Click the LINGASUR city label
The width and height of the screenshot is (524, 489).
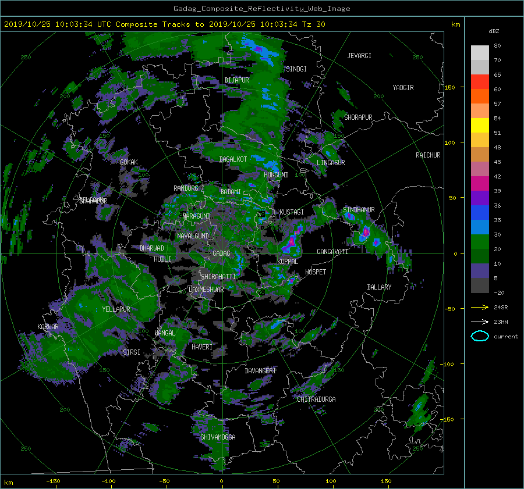coord(331,163)
